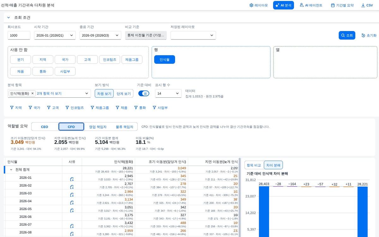This screenshot has width=379, height=237.
Task: Select the CEO role tab
Action: (45, 127)
